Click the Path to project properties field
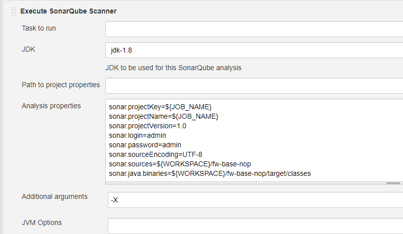 pyautogui.click(x=254, y=86)
